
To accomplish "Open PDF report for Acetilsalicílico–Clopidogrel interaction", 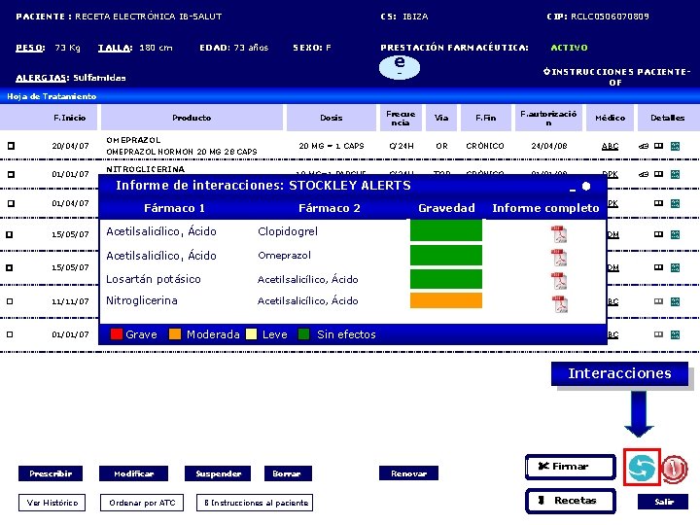I will [x=559, y=234].
